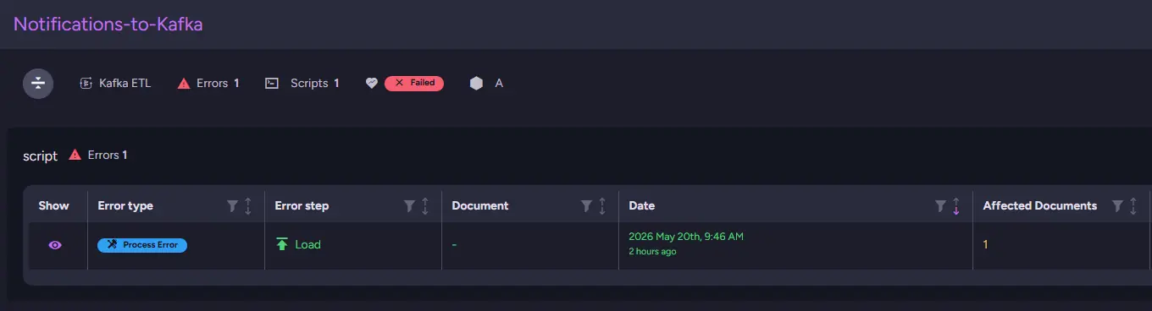Click the Load step upload icon

tap(282, 244)
